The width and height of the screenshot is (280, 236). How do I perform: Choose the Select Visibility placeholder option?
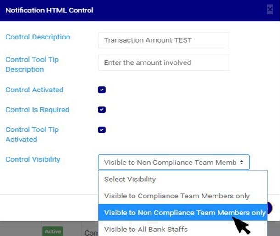130,179
